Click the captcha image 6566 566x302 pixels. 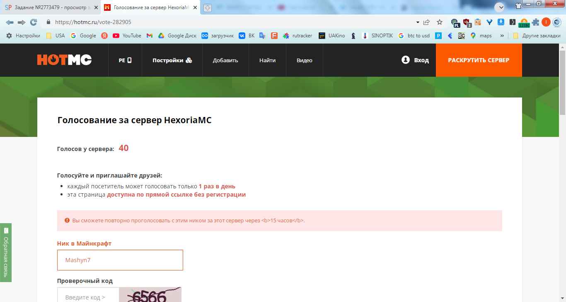click(150, 295)
